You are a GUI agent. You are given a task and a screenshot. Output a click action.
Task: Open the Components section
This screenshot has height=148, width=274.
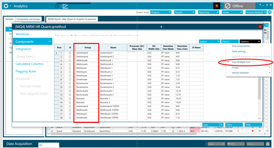(x=33, y=42)
